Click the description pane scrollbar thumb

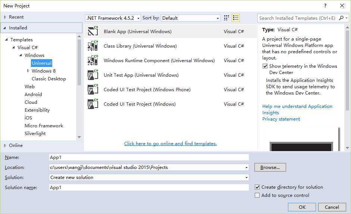[x=347, y=70]
